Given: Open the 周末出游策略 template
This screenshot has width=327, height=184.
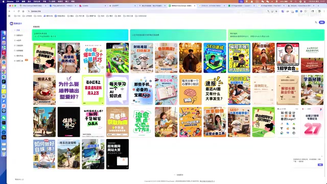Looking at the screenshot, I should click(x=69, y=154).
